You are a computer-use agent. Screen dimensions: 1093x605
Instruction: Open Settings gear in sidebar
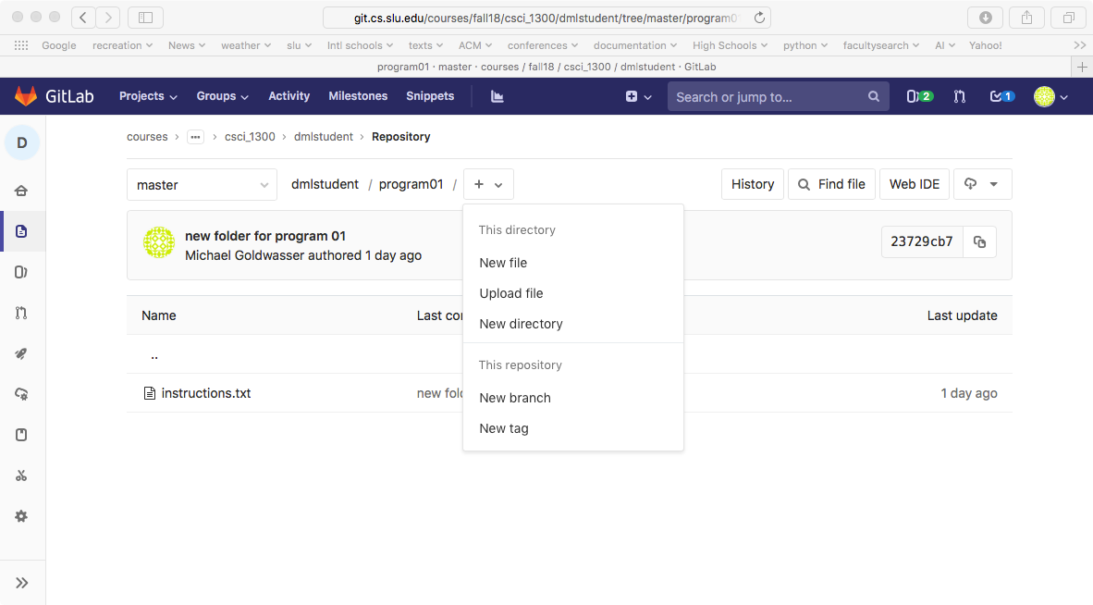click(x=21, y=516)
